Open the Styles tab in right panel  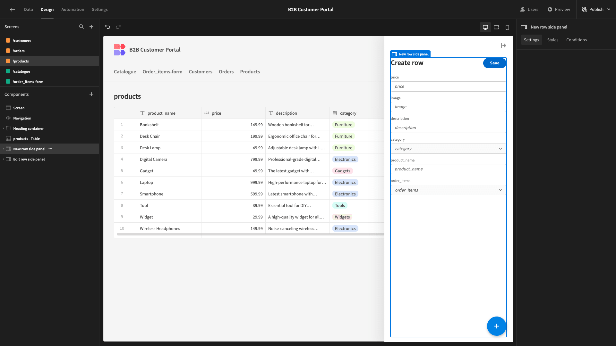point(552,40)
